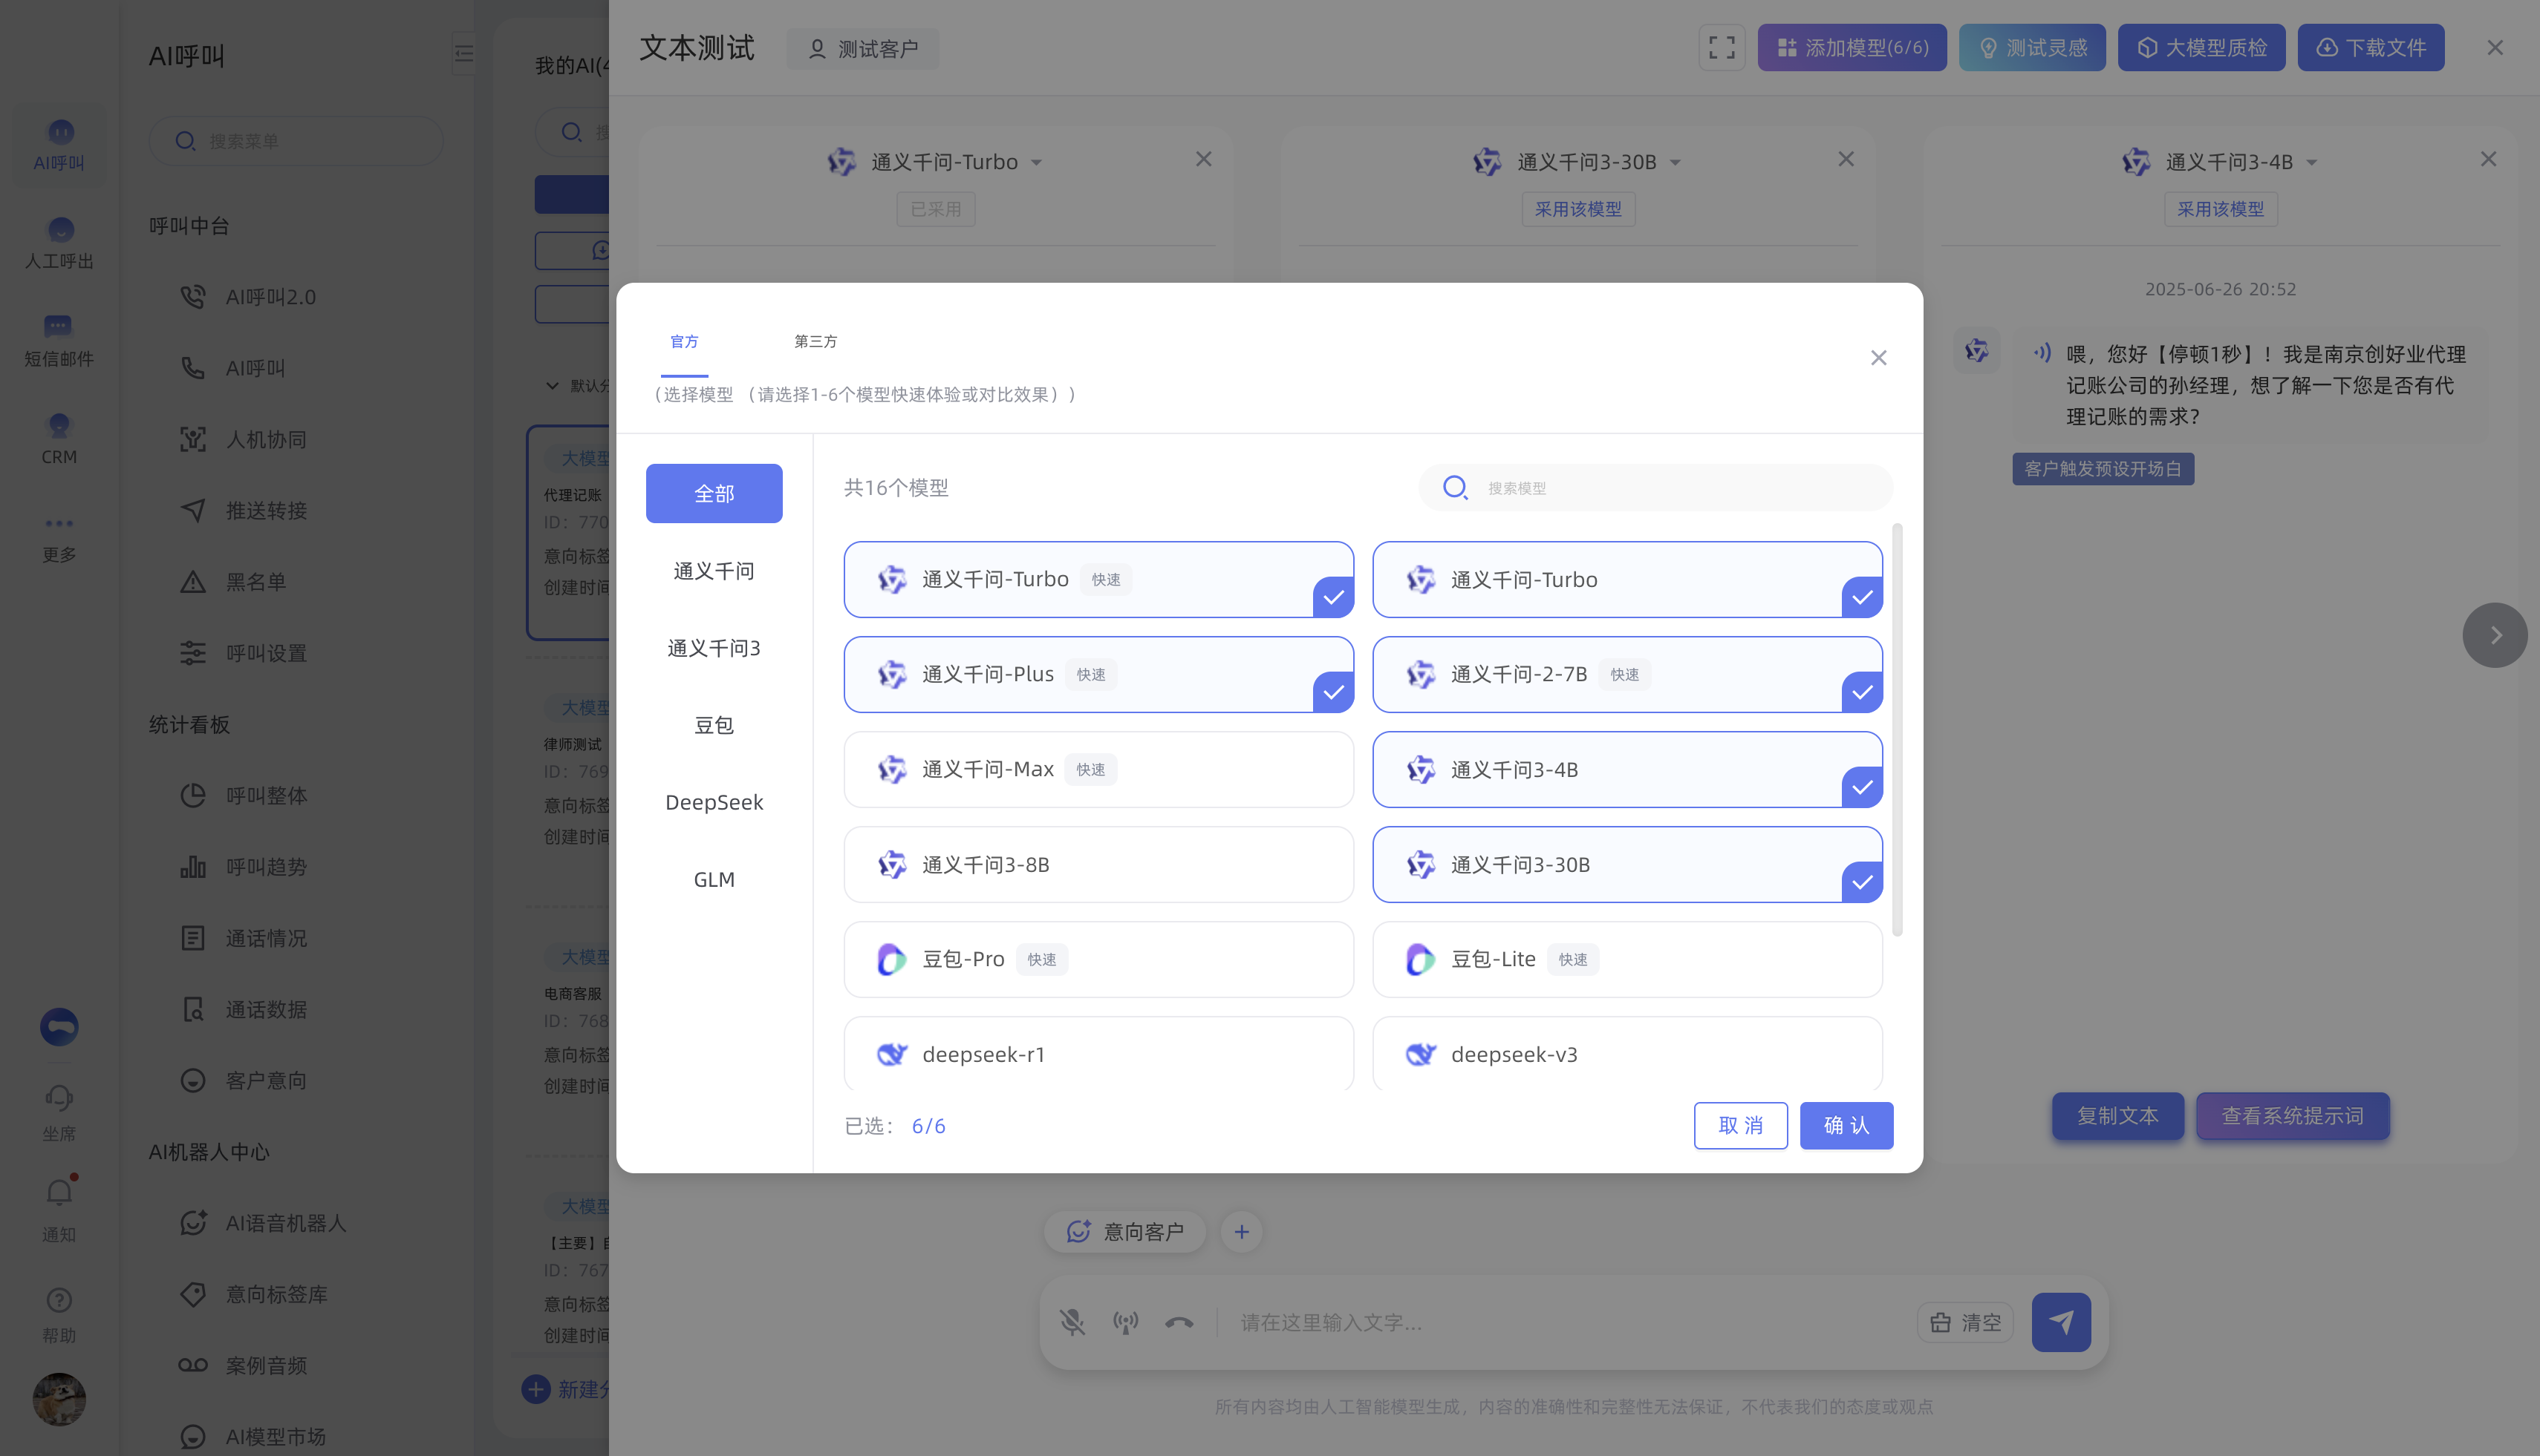This screenshot has height=1456, width=2540.
Task: Select 通义千问 model category
Action: [x=714, y=571]
